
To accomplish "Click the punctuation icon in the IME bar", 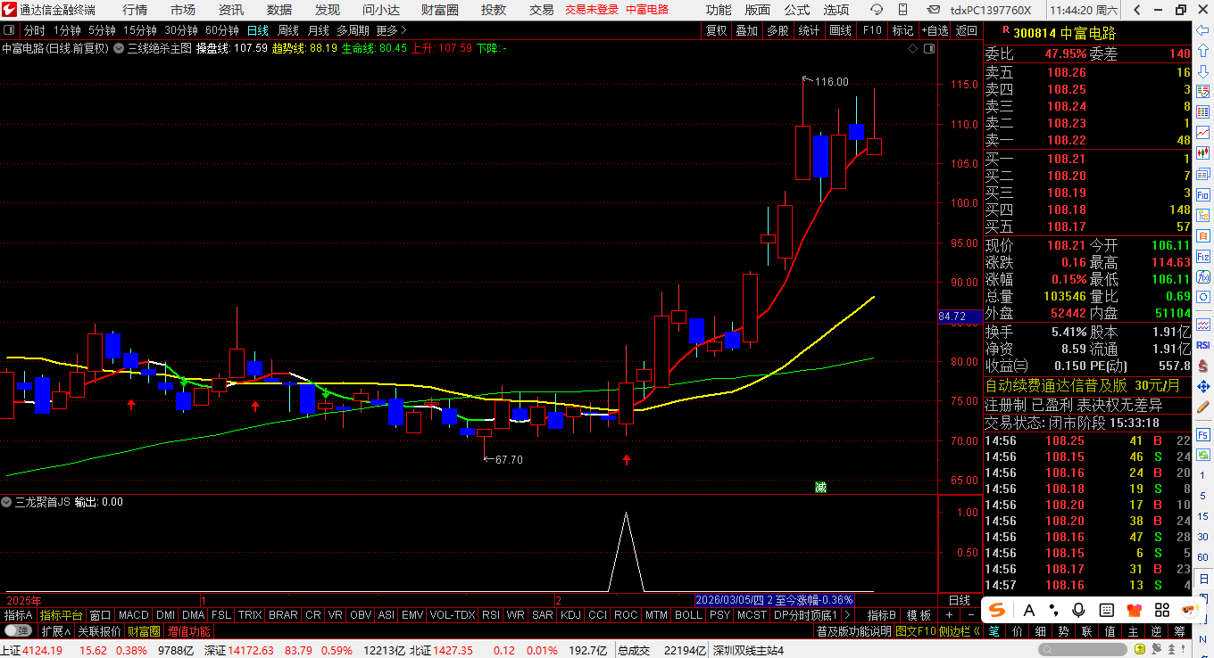I will pyautogui.click(x=1053, y=610).
